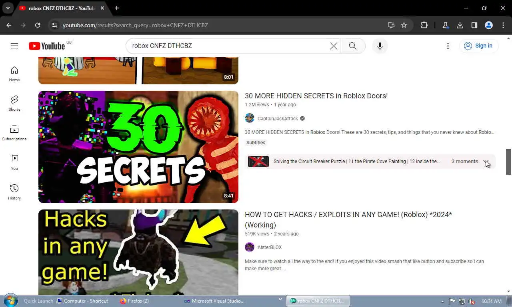Visit CaptainJackAttack channel name link
This screenshot has height=307, width=512.
pyautogui.click(x=278, y=119)
